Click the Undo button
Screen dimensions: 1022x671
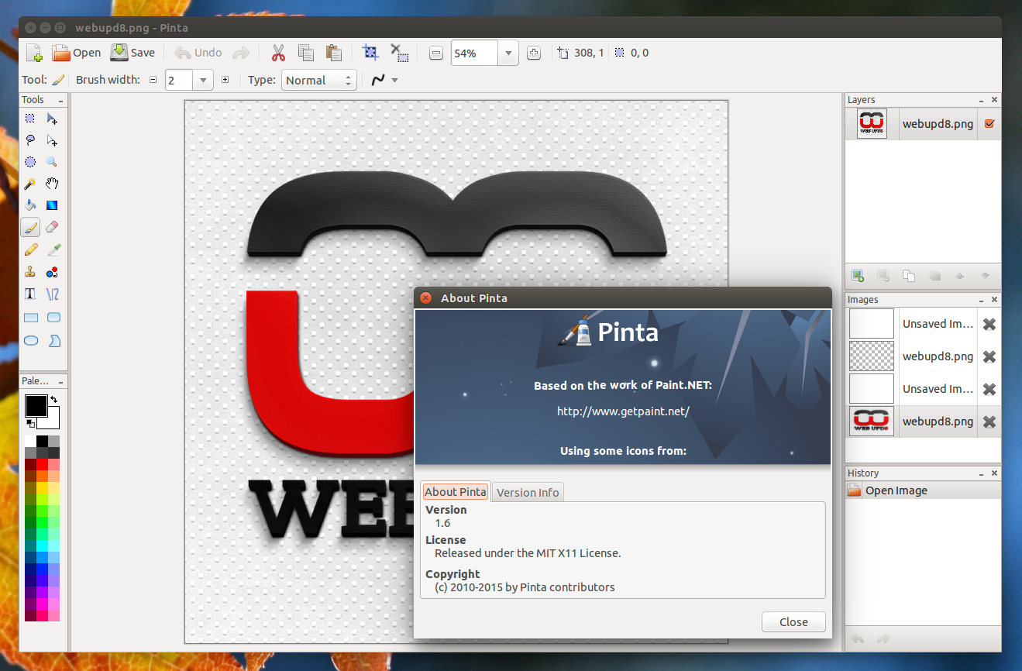(198, 53)
